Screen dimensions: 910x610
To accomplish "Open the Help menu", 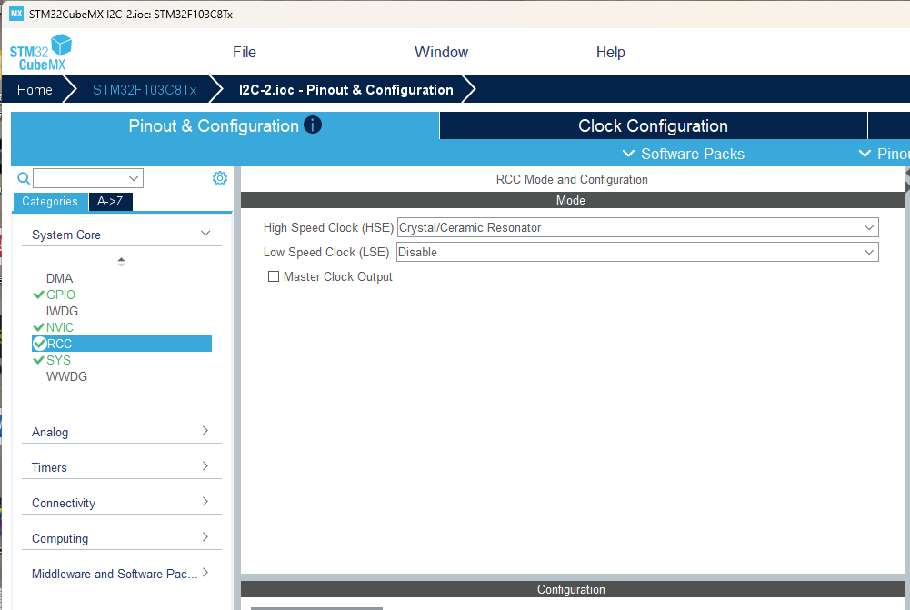I will point(611,52).
